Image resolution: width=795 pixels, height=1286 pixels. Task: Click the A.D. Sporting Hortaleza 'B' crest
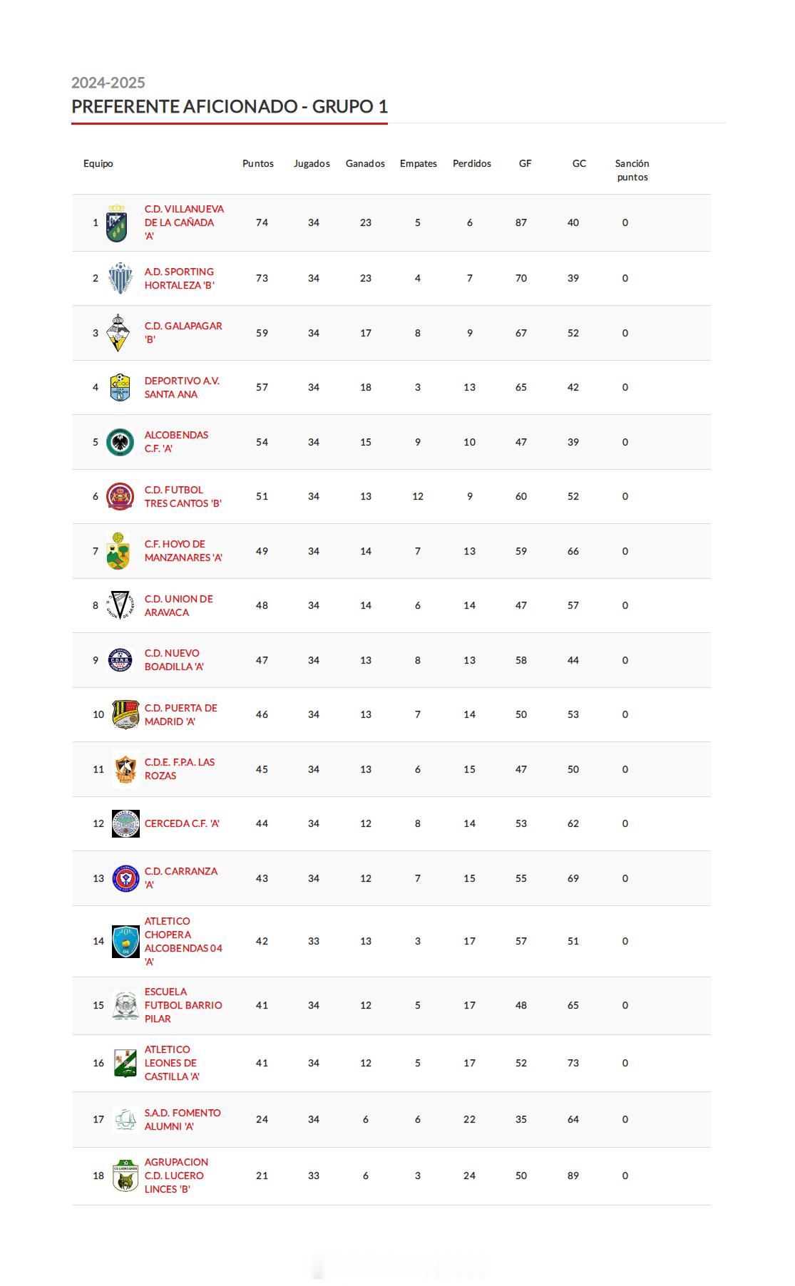[x=120, y=278]
